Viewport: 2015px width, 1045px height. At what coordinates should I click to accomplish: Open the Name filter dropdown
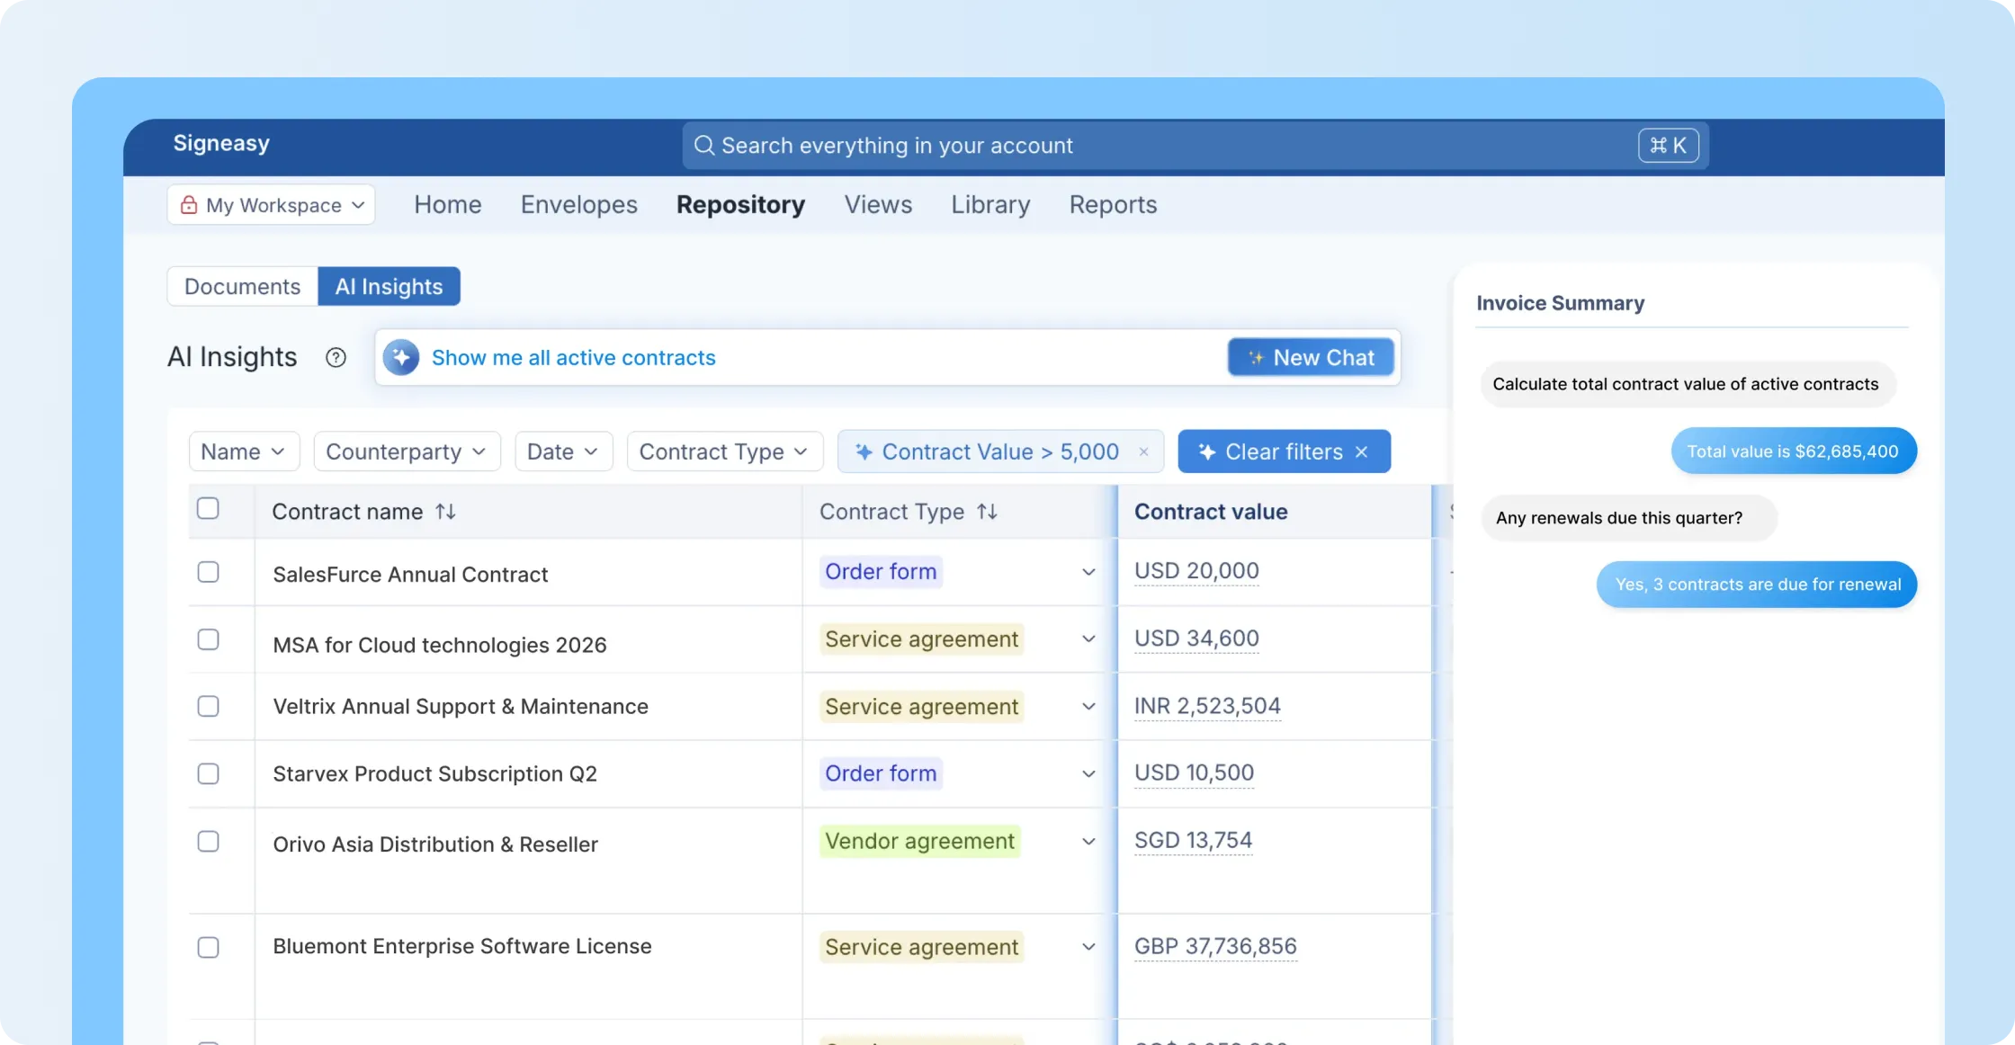pos(243,451)
